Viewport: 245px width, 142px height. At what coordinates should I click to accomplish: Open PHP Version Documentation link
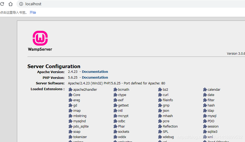pyautogui.click(x=95, y=78)
